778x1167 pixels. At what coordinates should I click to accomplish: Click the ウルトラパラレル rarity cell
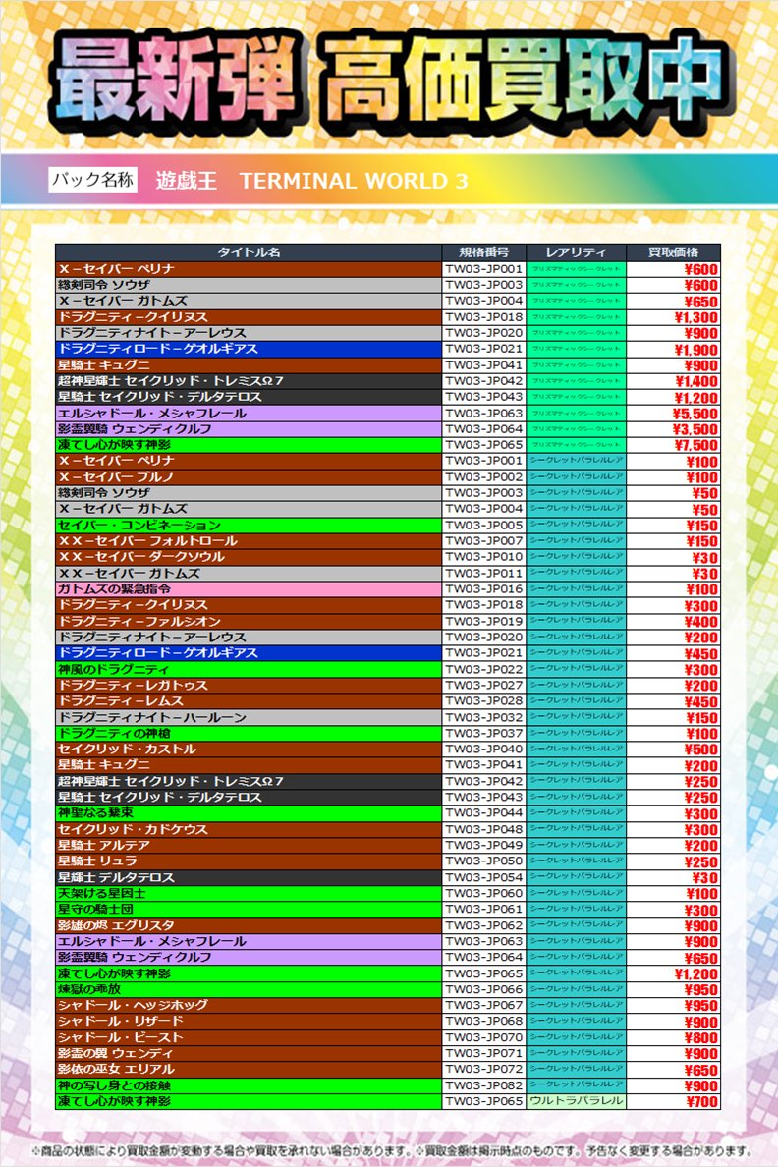(576, 1101)
